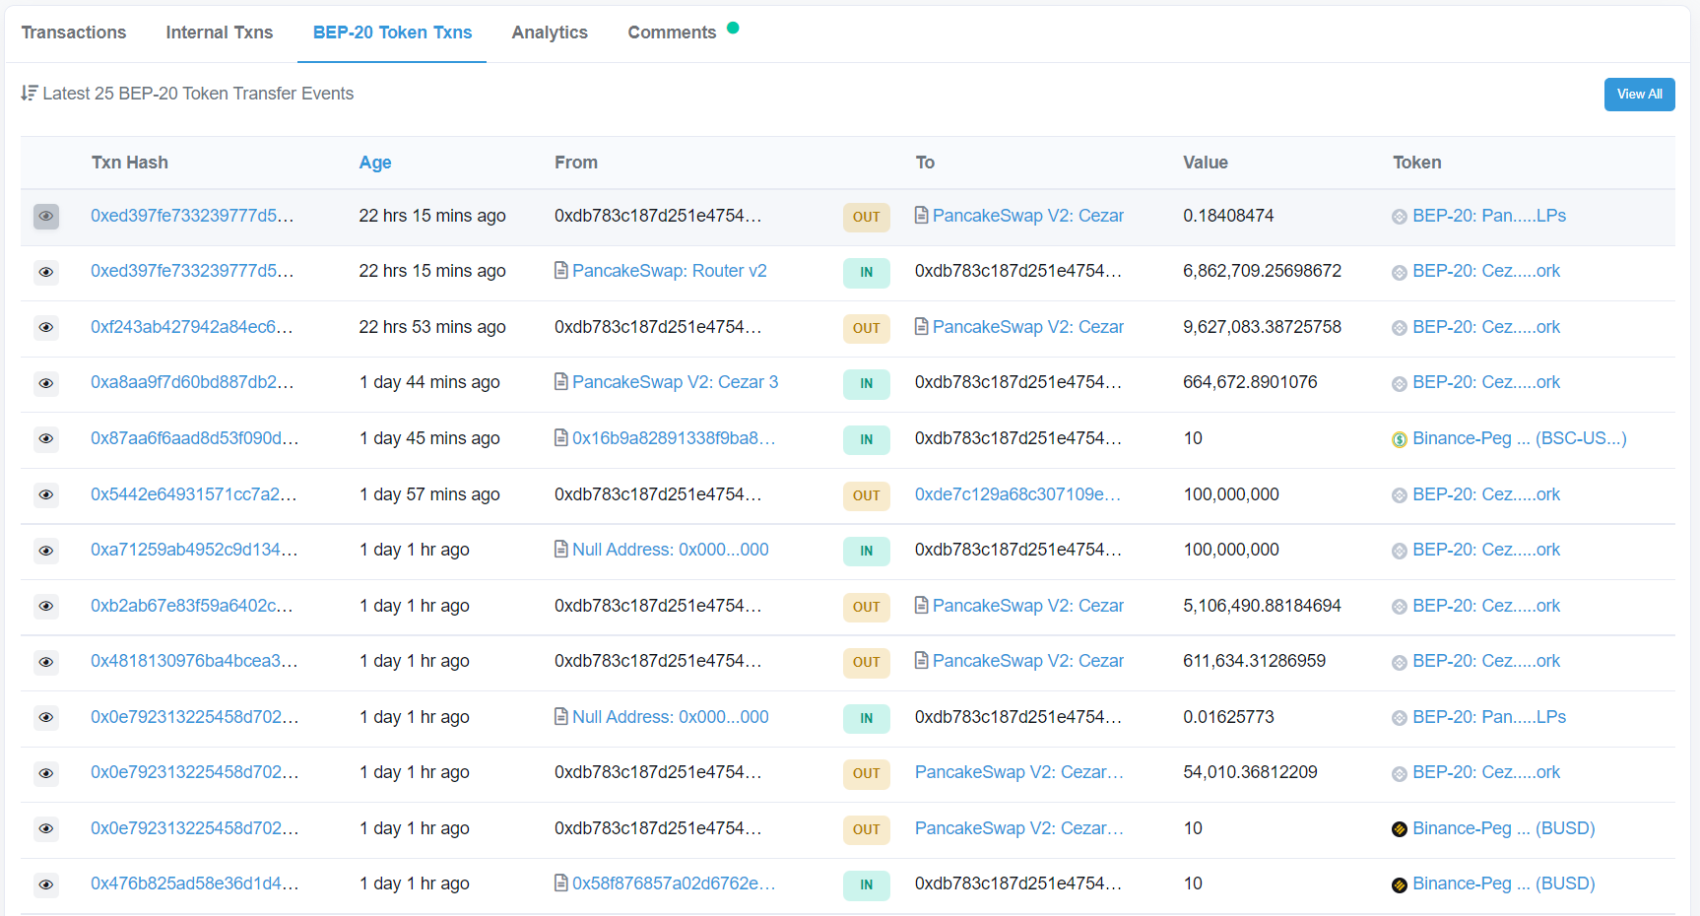Image resolution: width=1700 pixels, height=916 pixels.
Task: Click the BSC-USD token logo icon
Action: coord(1400,439)
